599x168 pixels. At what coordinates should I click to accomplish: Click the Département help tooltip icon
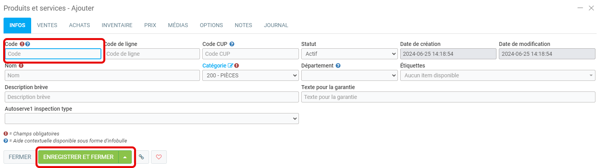338,66
